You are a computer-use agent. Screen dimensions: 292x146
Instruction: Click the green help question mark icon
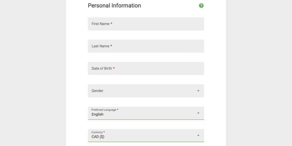coord(201,6)
